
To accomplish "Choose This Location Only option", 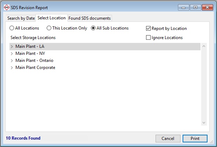I will [49, 28].
